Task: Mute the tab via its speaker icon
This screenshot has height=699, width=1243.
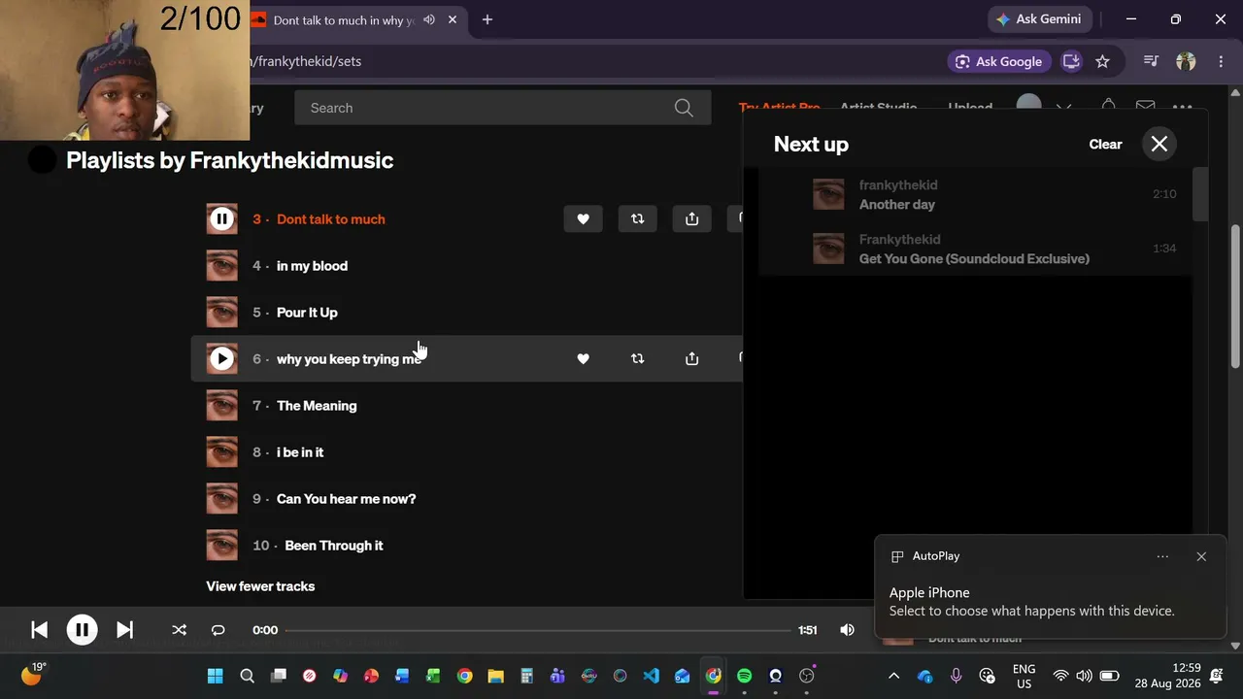Action: (429, 19)
